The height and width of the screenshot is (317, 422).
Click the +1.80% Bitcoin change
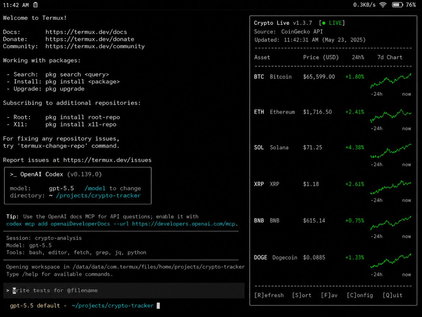(354, 77)
